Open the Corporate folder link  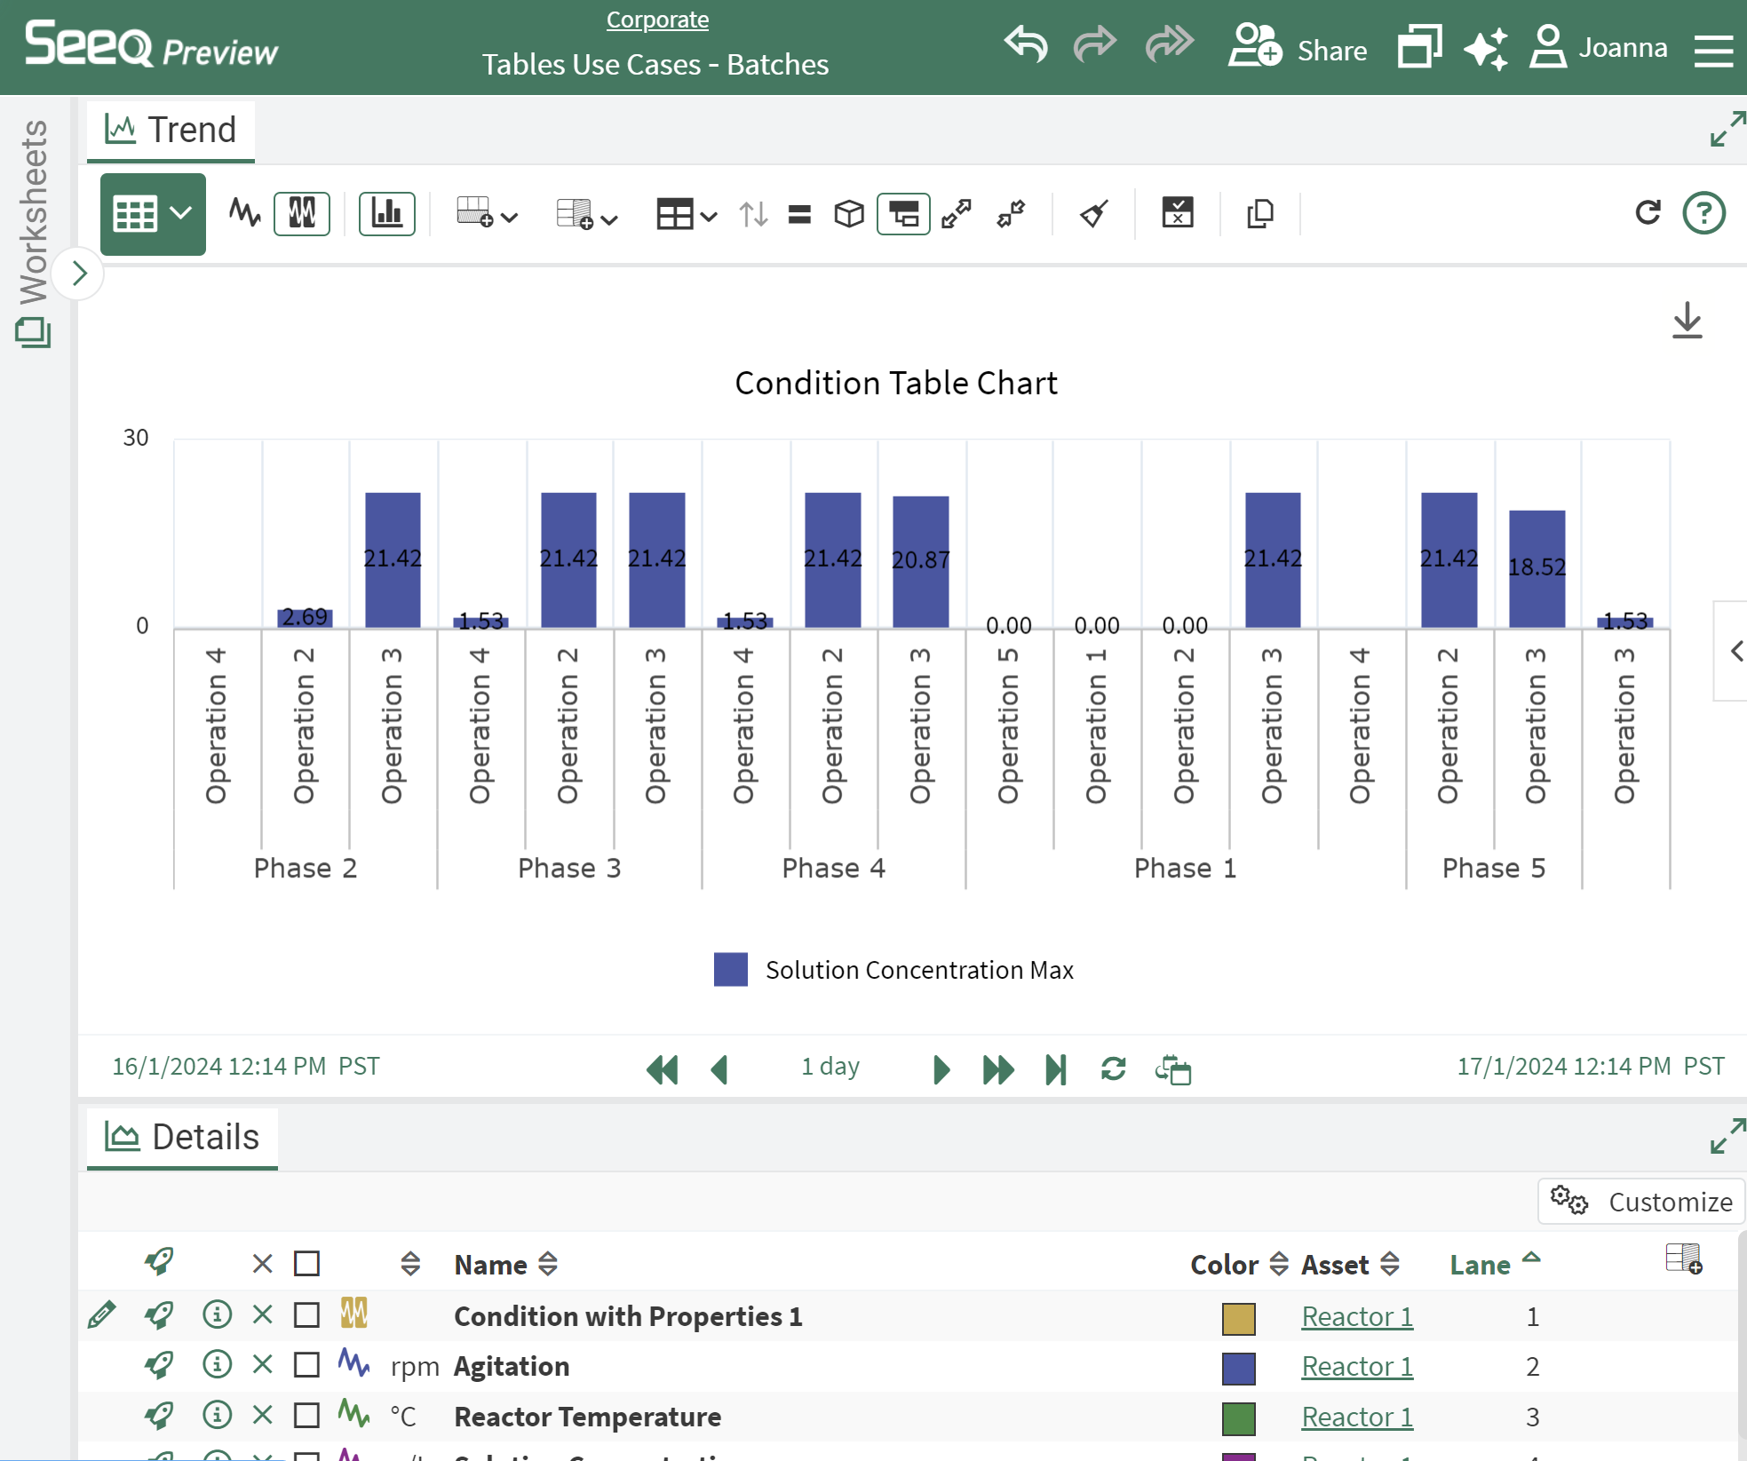[x=657, y=20]
